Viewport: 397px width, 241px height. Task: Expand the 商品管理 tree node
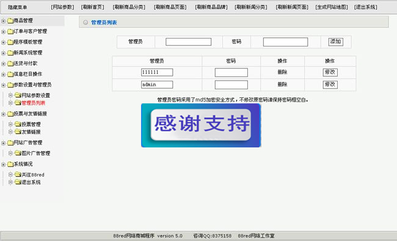pyautogui.click(x=3, y=21)
